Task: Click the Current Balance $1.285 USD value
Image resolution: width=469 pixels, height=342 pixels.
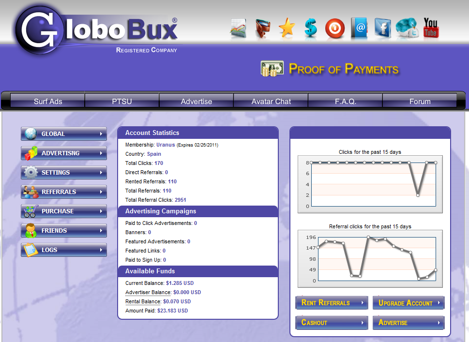Action: click(180, 283)
